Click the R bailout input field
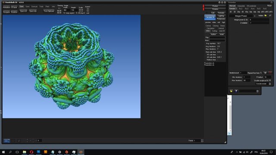The height and width of the screenshot is (155, 276). coord(267,77)
